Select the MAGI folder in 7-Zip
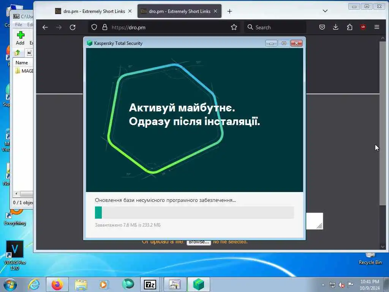The height and width of the screenshot is (292, 389). click(x=24, y=71)
